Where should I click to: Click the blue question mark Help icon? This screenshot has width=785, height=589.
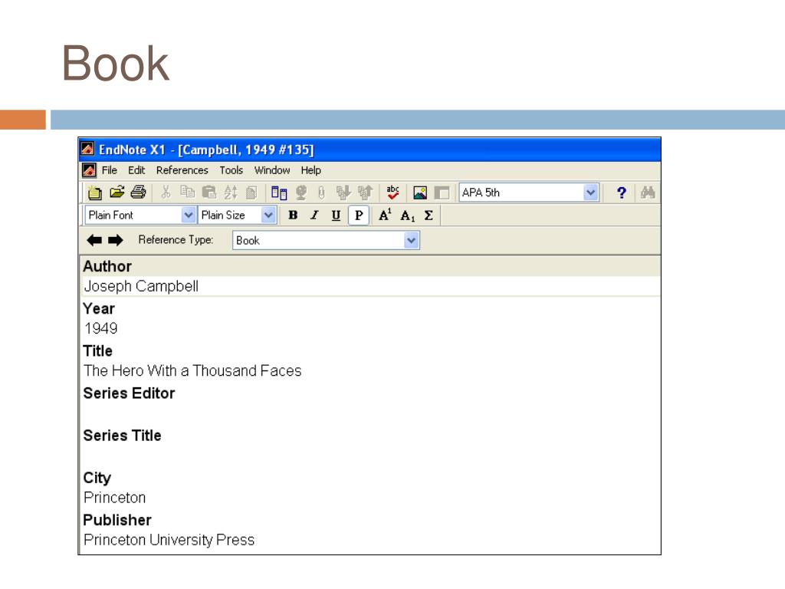point(621,192)
